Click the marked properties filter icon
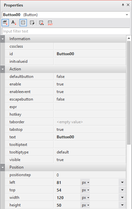132x209 pixels. point(41,23)
